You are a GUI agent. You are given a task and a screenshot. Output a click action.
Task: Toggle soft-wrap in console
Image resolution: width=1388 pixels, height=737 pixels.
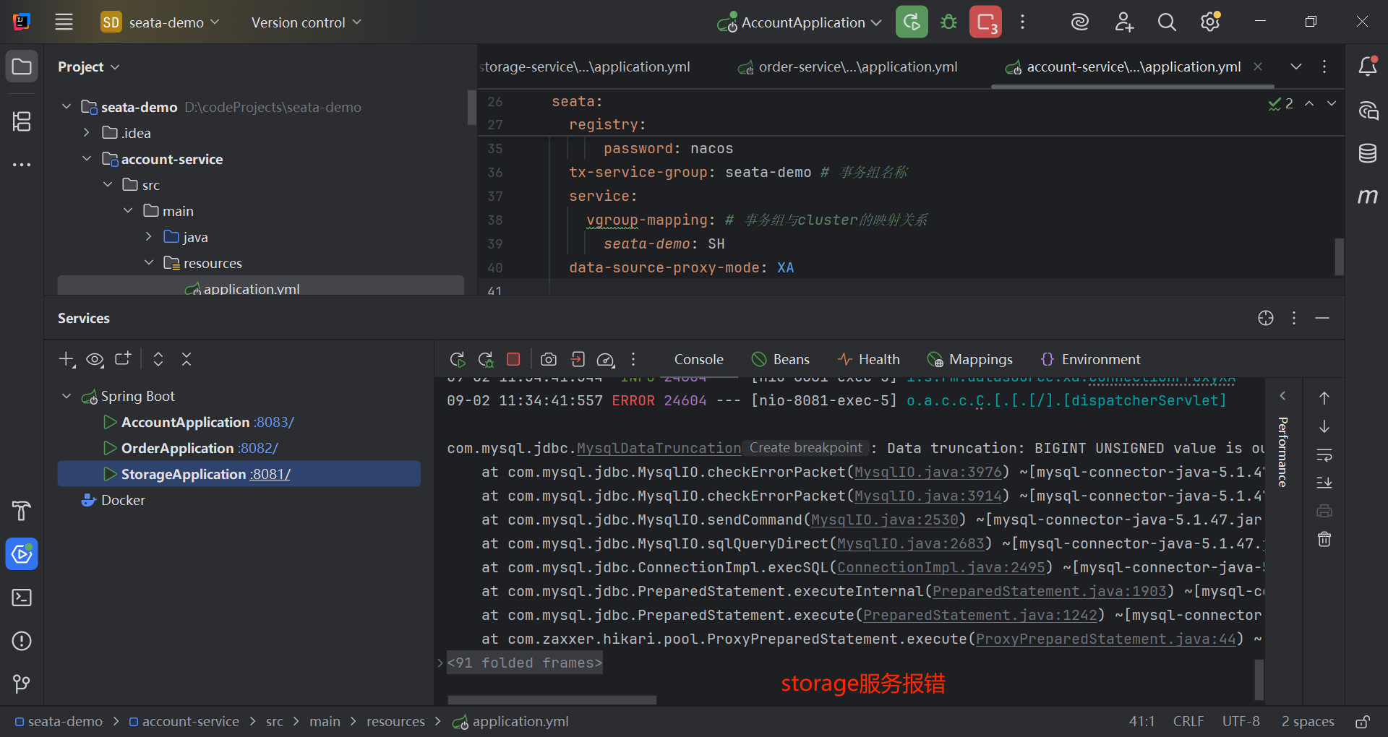point(1324,455)
